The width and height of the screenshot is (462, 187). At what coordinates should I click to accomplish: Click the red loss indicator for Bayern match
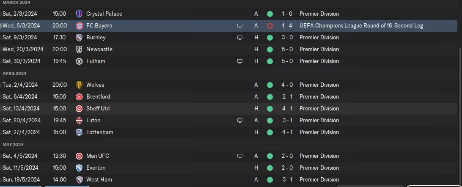(x=270, y=26)
